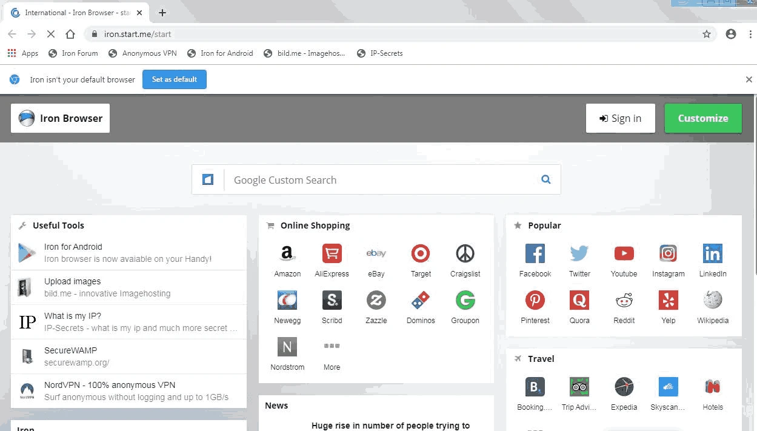757x431 pixels.
Task: Open the Twitter bird icon
Action: tap(579, 253)
